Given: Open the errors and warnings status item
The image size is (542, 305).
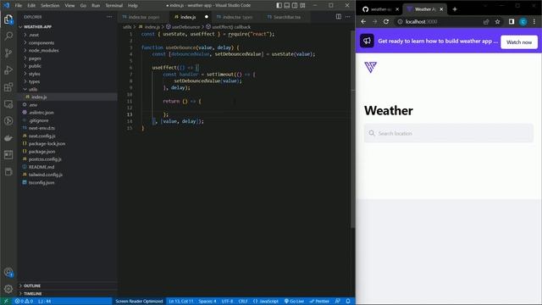Looking at the screenshot, I should tap(24, 302).
